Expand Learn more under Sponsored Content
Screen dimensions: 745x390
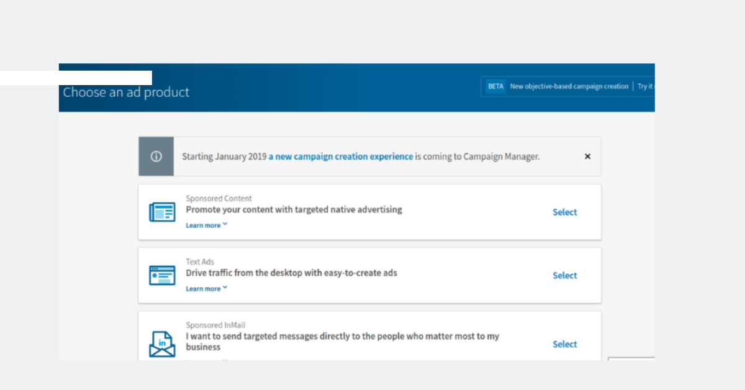(207, 225)
